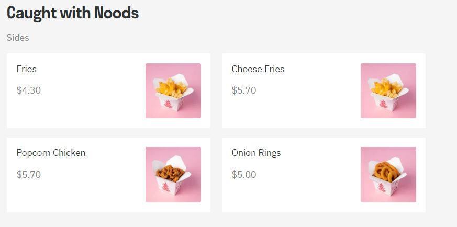Click the $5.70 price under Popcorn Chicken
The image size is (457, 227).
tap(29, 174)
